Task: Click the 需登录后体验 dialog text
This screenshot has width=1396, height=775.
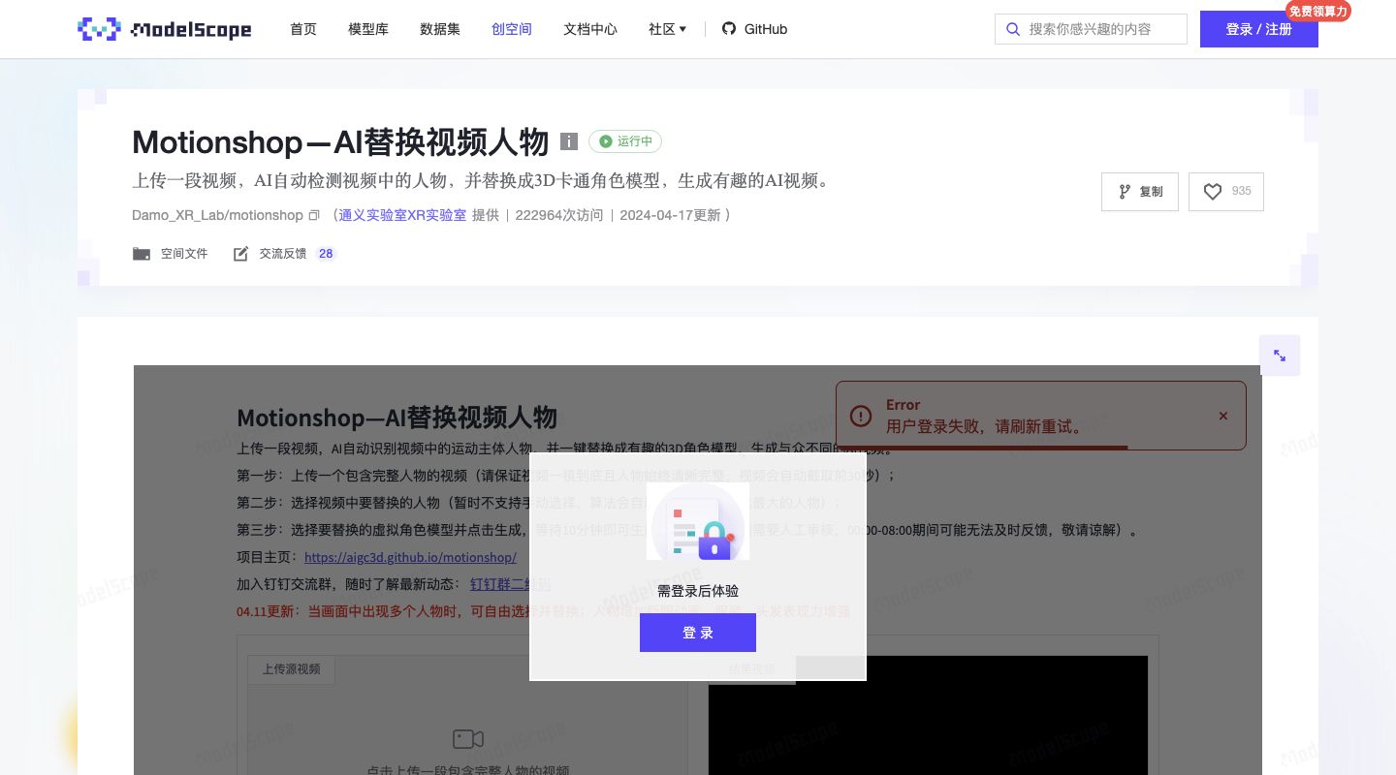Action: pos(698,591)
